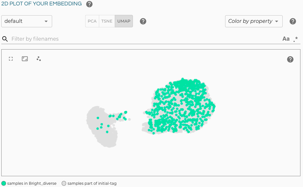The image size is (303, 187).
Task: Click the arrow on the default selector
Action: point(46,21)
